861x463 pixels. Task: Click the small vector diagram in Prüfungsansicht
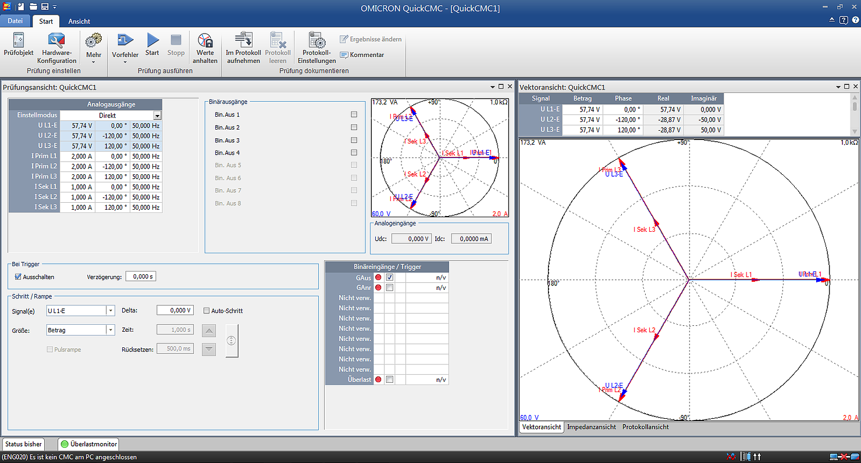439,157
